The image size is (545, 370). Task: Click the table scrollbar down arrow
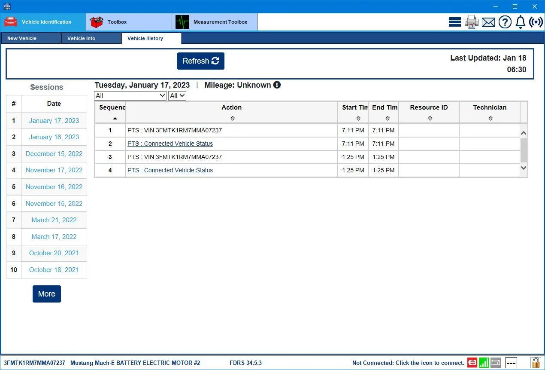pyautogui.click(x=524, y=168)
